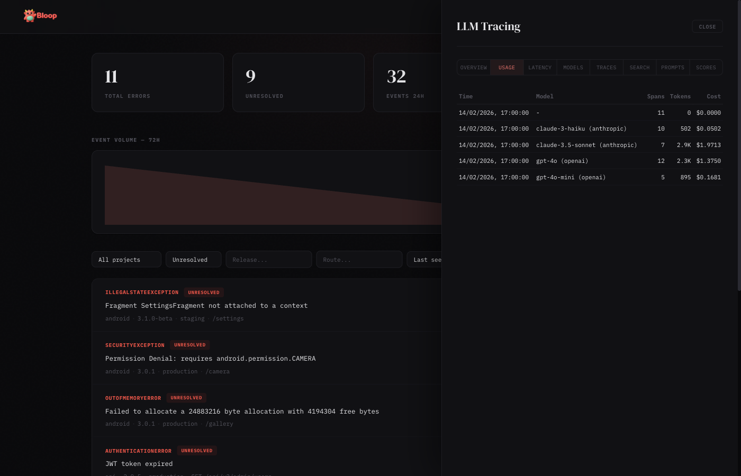741x476 pixels.
Task: Open the PROMPTS tab
Action: click(672, 67)
